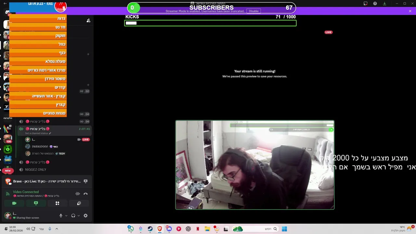Viewport: 416px width, 234px height.
Task: Toggle noise suppression waveform icon
Action: [78, 194]
